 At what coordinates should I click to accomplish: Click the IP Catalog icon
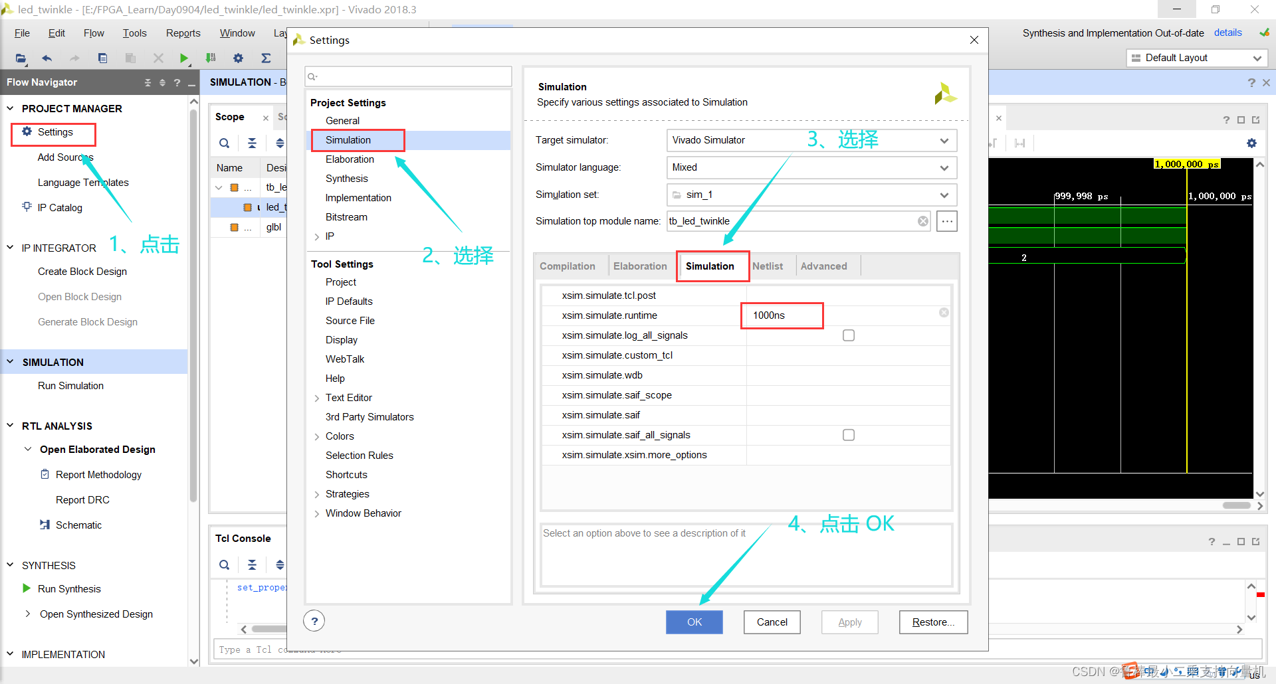[27, 207]
